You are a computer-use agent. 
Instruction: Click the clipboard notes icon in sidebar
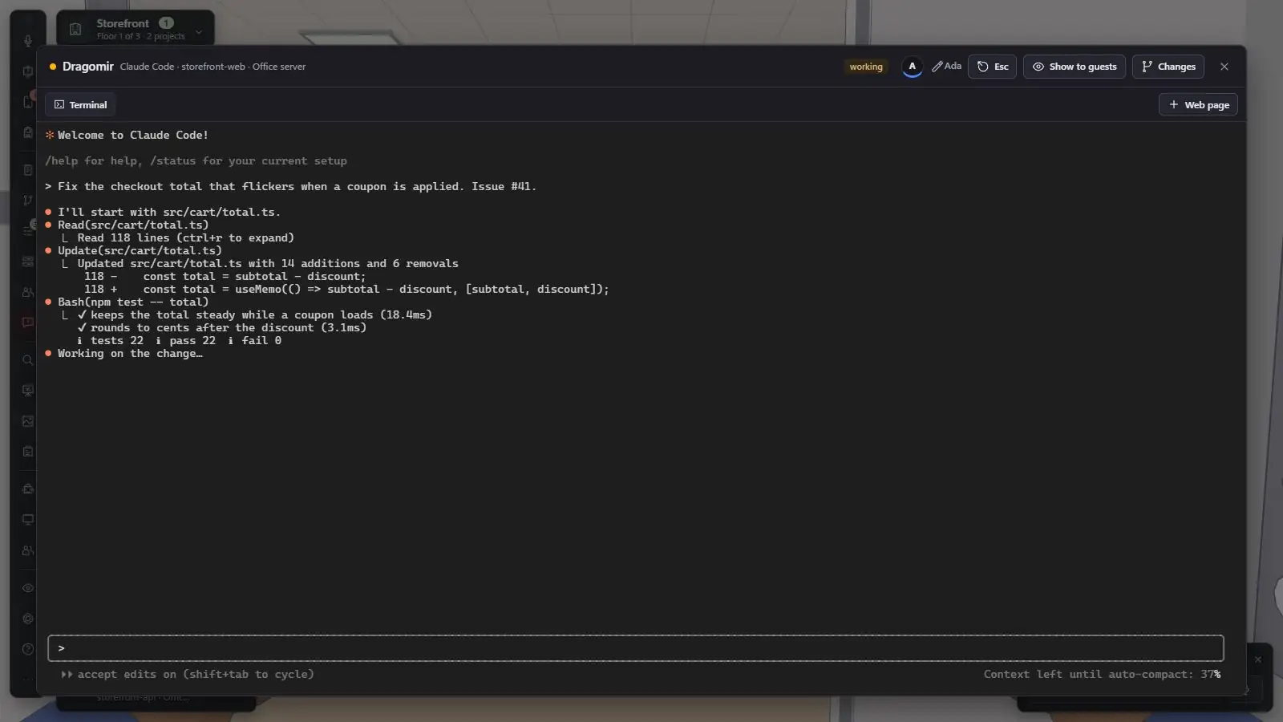point(28,452)
